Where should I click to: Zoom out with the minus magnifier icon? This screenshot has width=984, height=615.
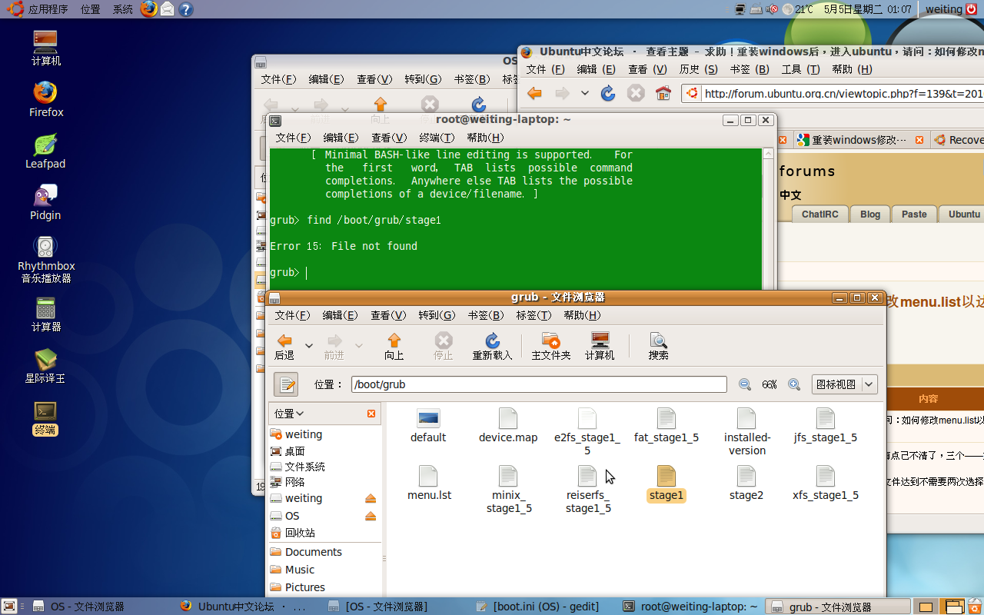(x=744, y=384)
